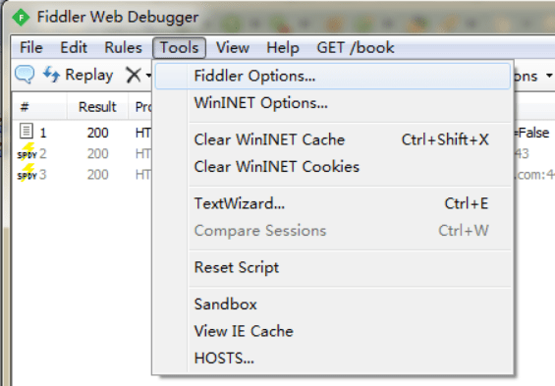The height and width of the screenshot is (386, 555).
Task: Select the SPDY lightning icon of session 2
Action: (x=27, y=152)
